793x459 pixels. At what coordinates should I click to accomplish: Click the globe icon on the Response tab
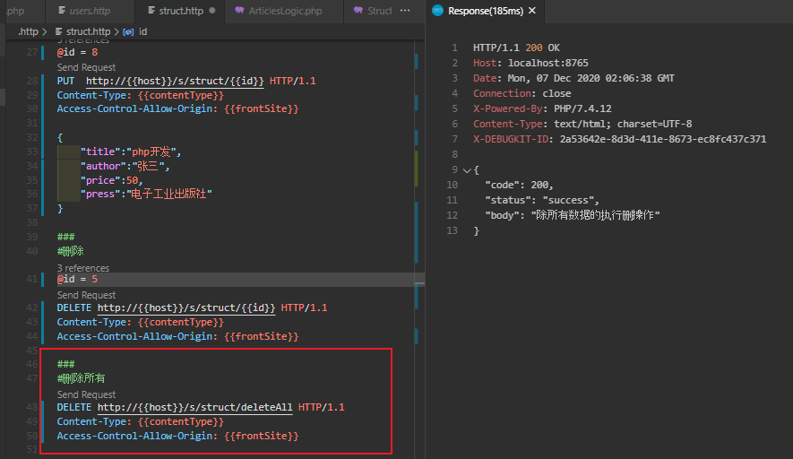tap(437, 11)
